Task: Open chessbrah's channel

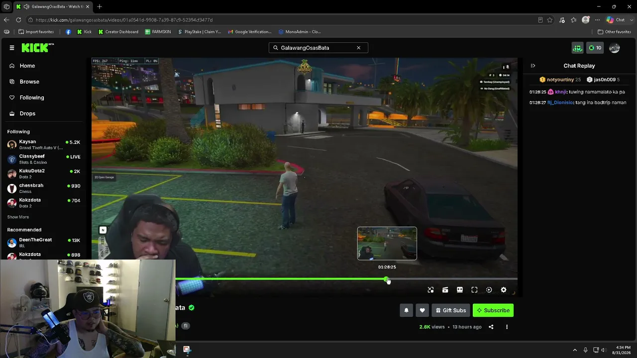Action: tap(44, 188)
